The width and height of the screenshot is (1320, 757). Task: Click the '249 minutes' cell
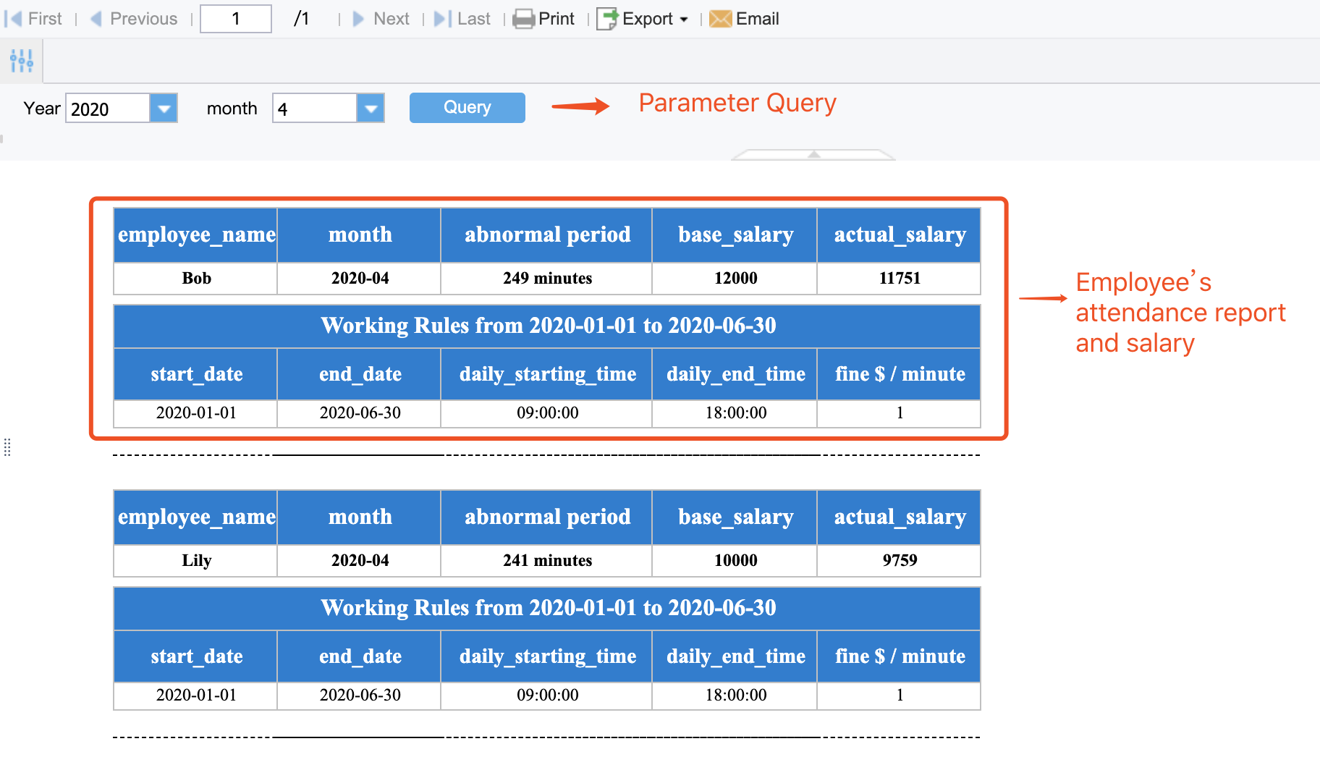tap(547, 278)
